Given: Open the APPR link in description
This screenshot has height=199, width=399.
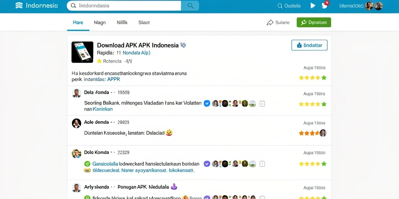Looking at the screenshot, I should click(113, 79).
